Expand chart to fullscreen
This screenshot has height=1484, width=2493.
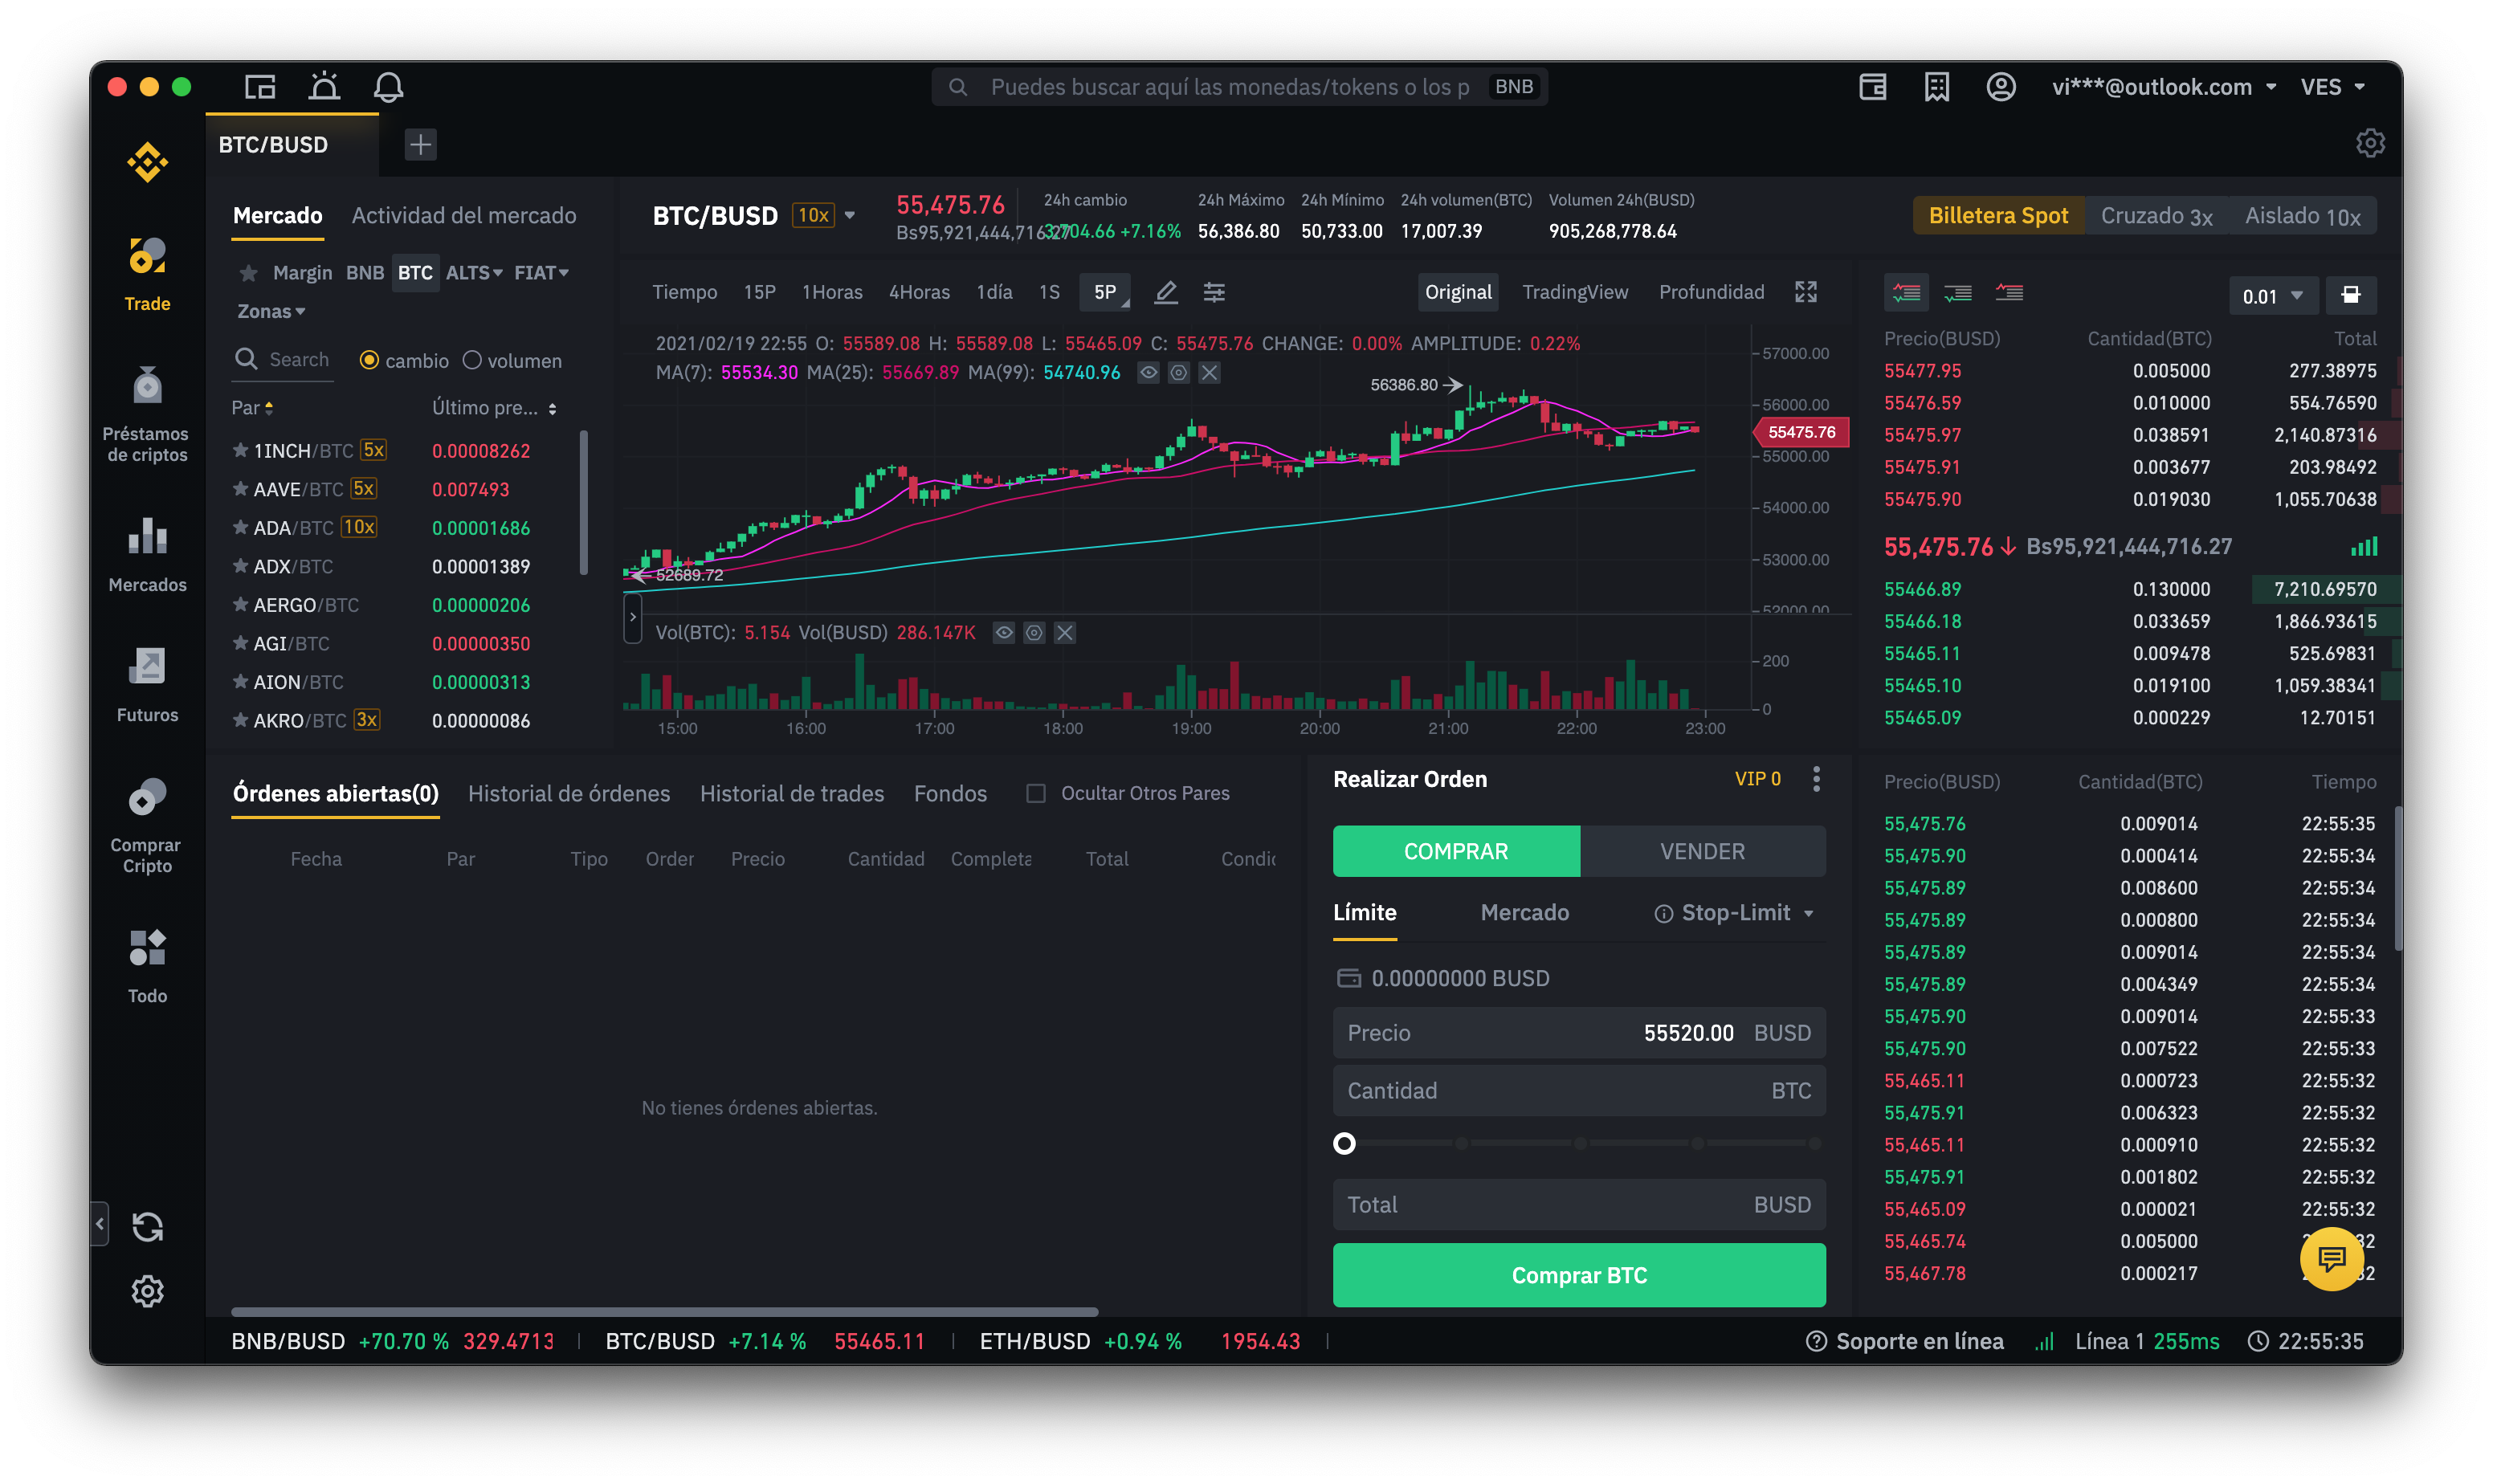(1805, 292)
